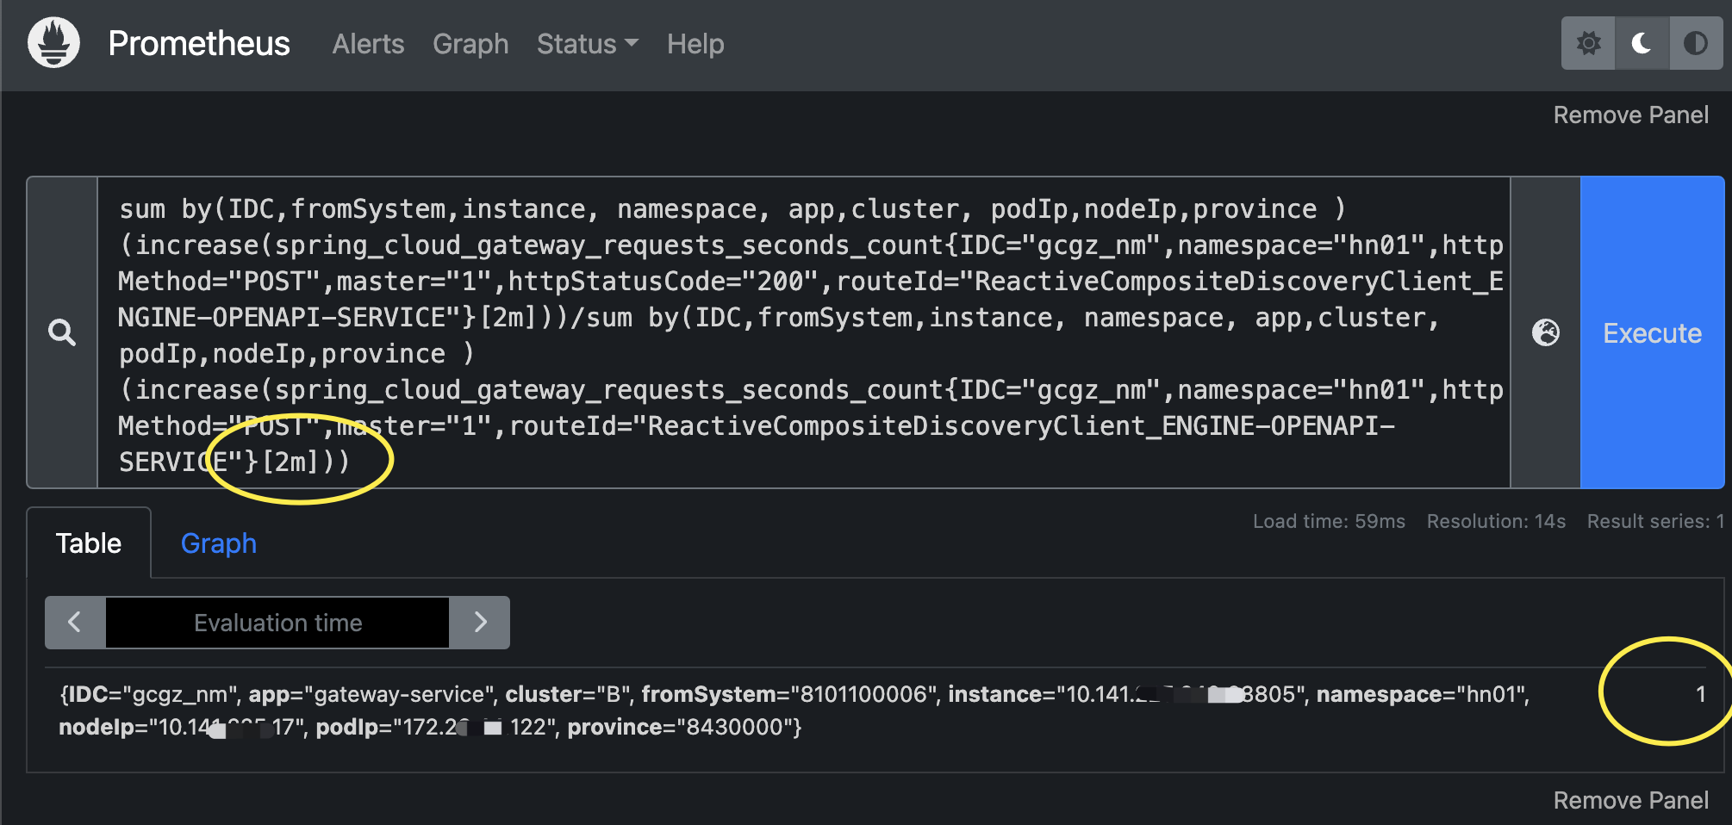Open the Help page
Screen dimensions: 1732x825
tap(695, 44)
